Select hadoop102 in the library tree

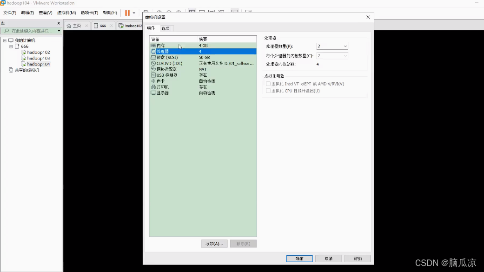(x=38, y=52)
